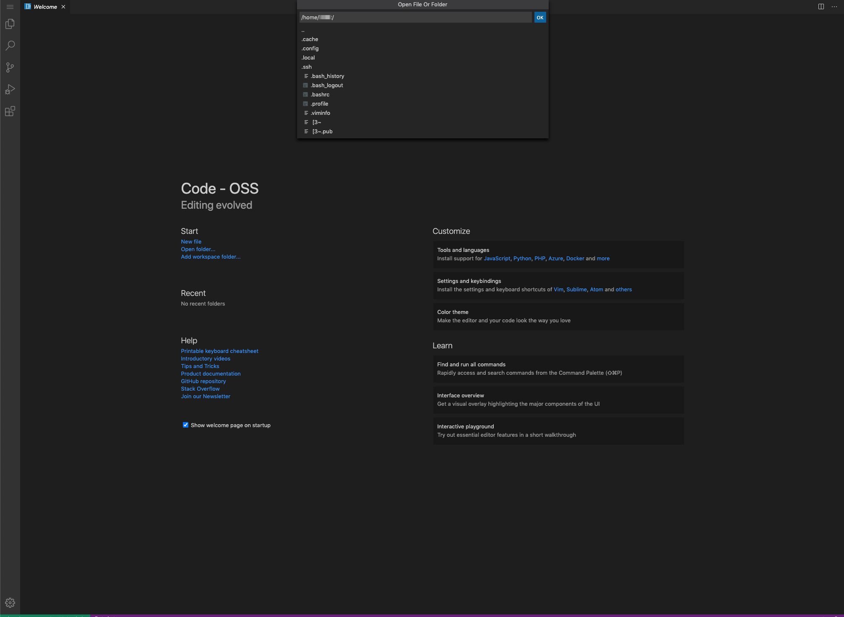Open the GitHub repository link
Image resolution: width=844 pixels, height=617 pixels.
(x=203, y=381)
